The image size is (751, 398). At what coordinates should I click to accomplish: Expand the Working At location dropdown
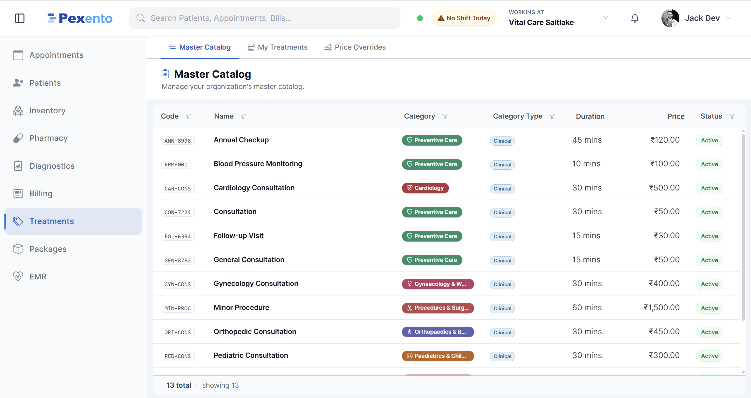605,18
